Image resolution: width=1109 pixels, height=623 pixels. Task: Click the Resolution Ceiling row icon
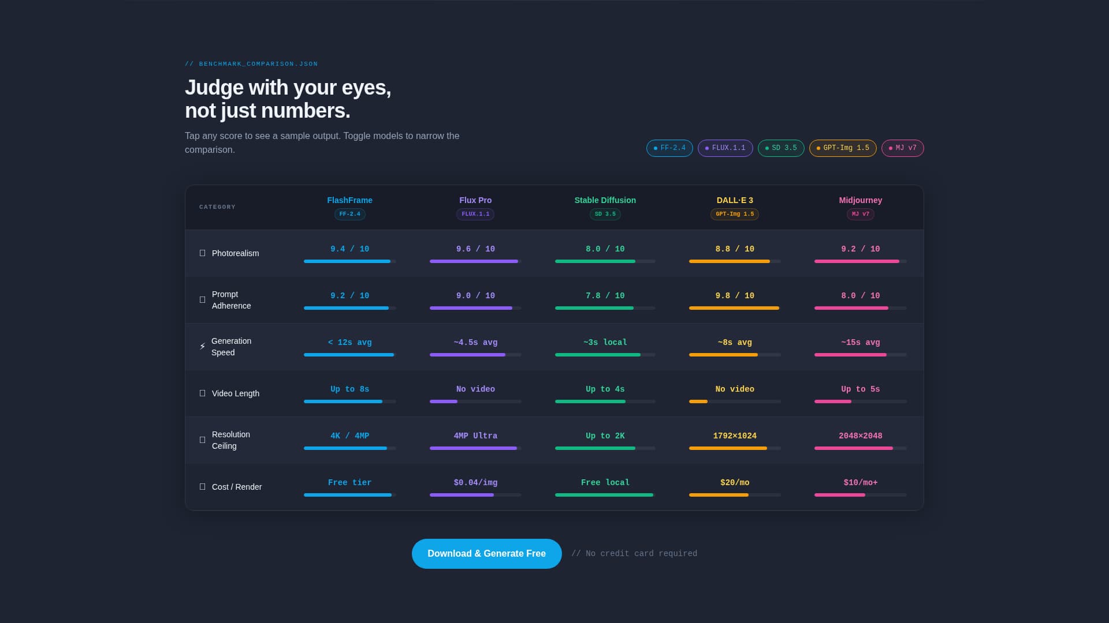[202, 440]
